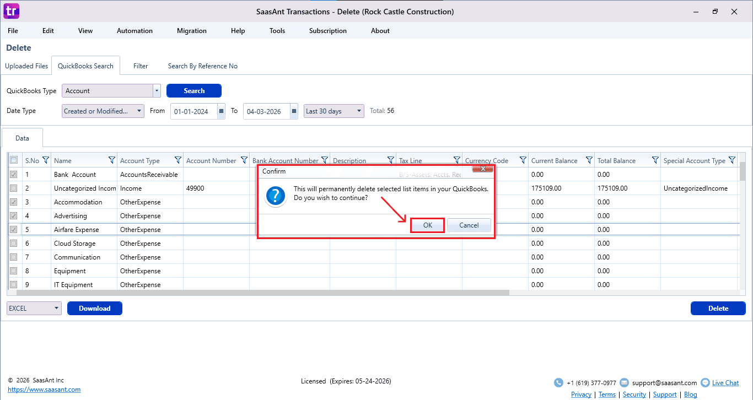Image resolution: width=753 pixels, height=400 pixels.
Task: Click the Live Chat bubble icon
Action: click(x=704, y=383)
